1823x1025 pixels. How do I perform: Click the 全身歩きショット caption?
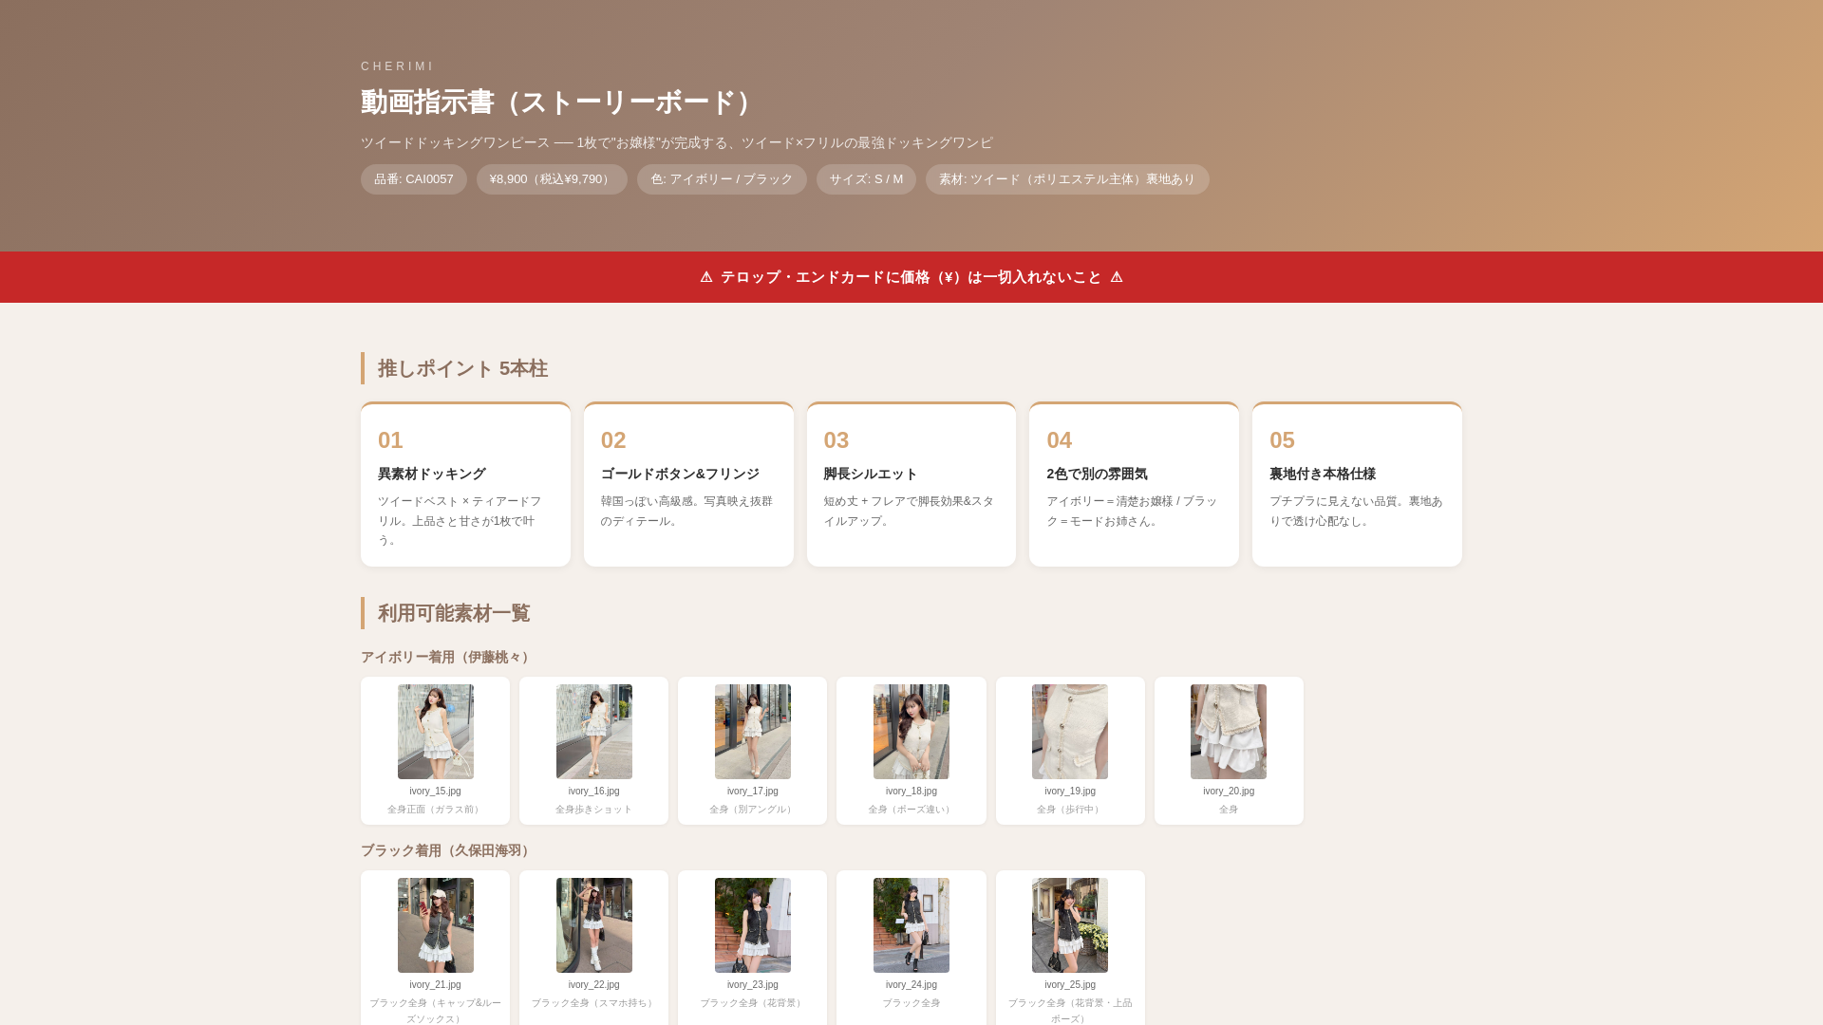[x=593, y=810]
